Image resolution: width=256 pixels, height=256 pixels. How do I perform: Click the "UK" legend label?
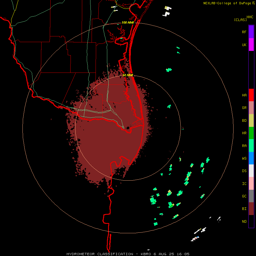(244, 45)
